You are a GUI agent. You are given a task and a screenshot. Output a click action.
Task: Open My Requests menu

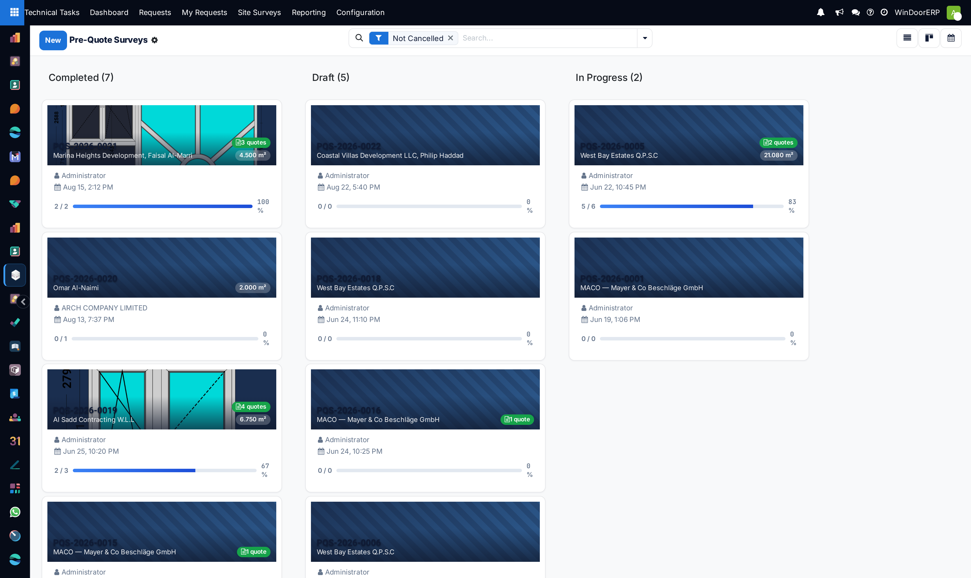(204, 12)
